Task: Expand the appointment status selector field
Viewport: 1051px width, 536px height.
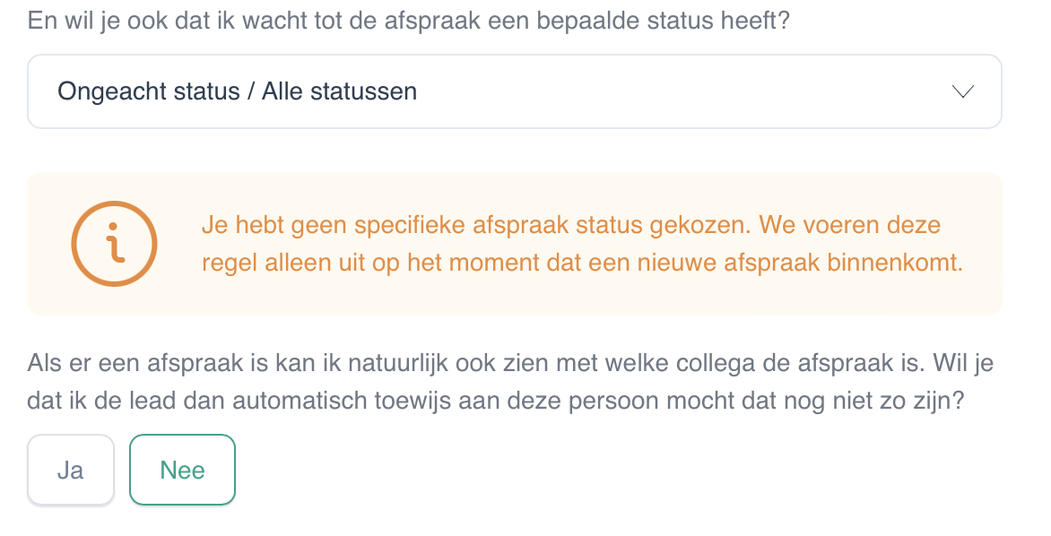Action: click(514, 91)
